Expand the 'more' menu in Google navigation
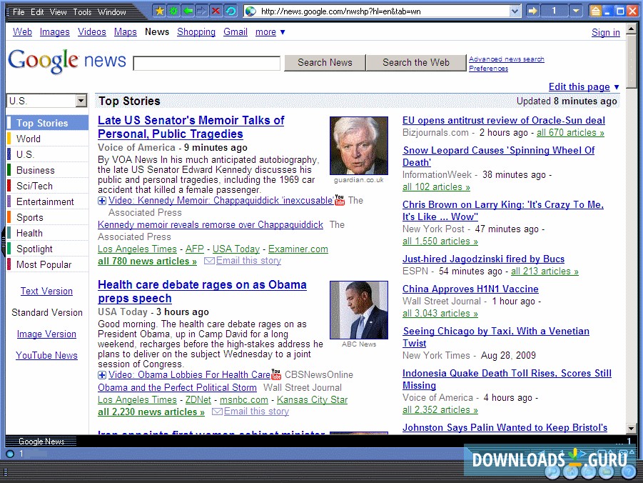Viewport: 643px width, 483px height. [x=270, y=32]
